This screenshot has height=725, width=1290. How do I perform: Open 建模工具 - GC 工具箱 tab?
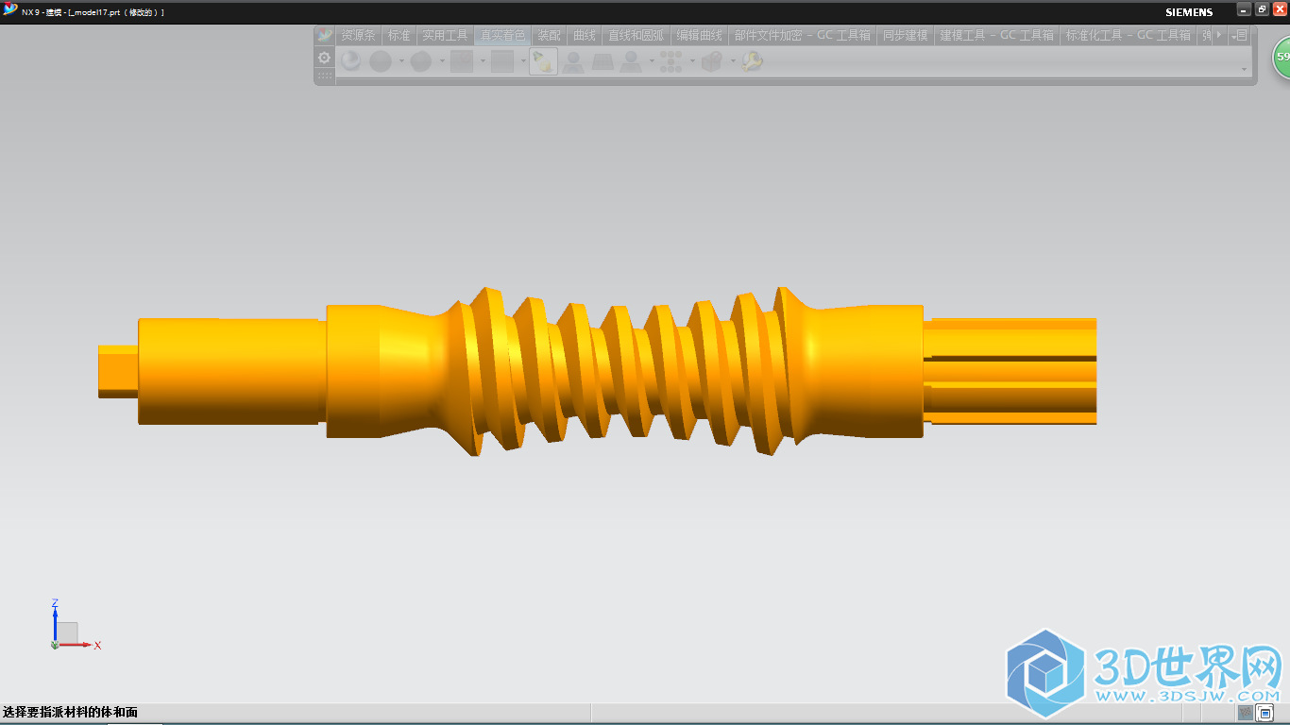(x=996, y=35)
